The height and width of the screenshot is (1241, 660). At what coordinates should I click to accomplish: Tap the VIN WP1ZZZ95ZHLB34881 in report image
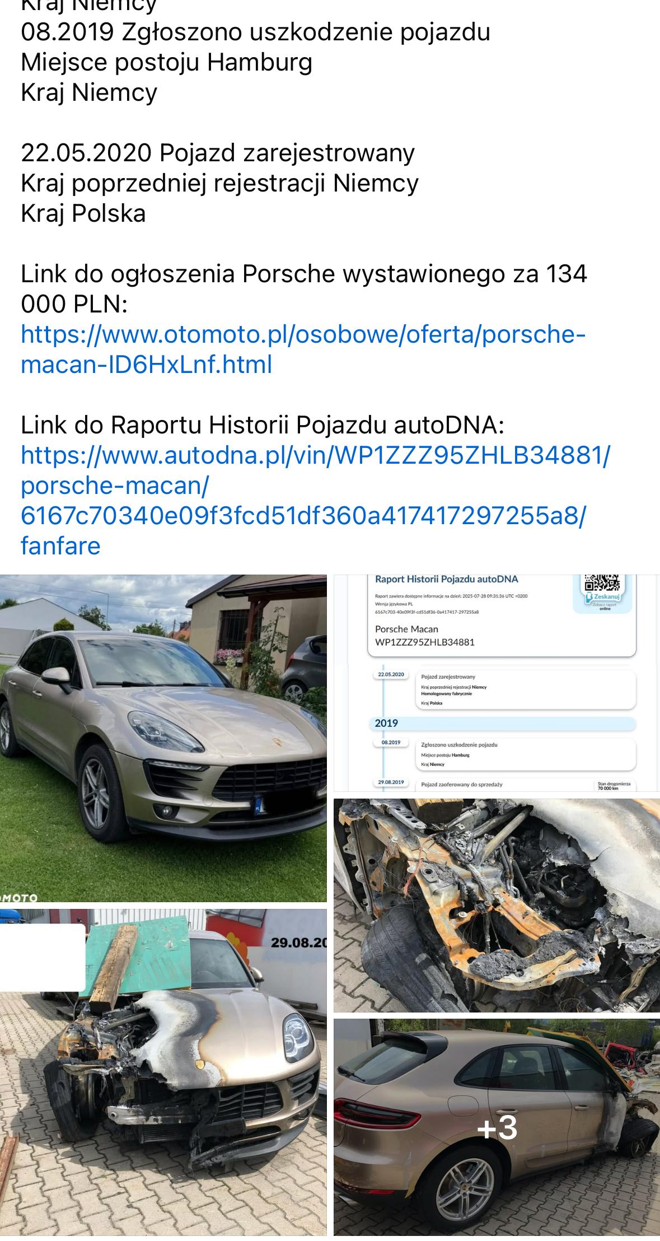425,642
